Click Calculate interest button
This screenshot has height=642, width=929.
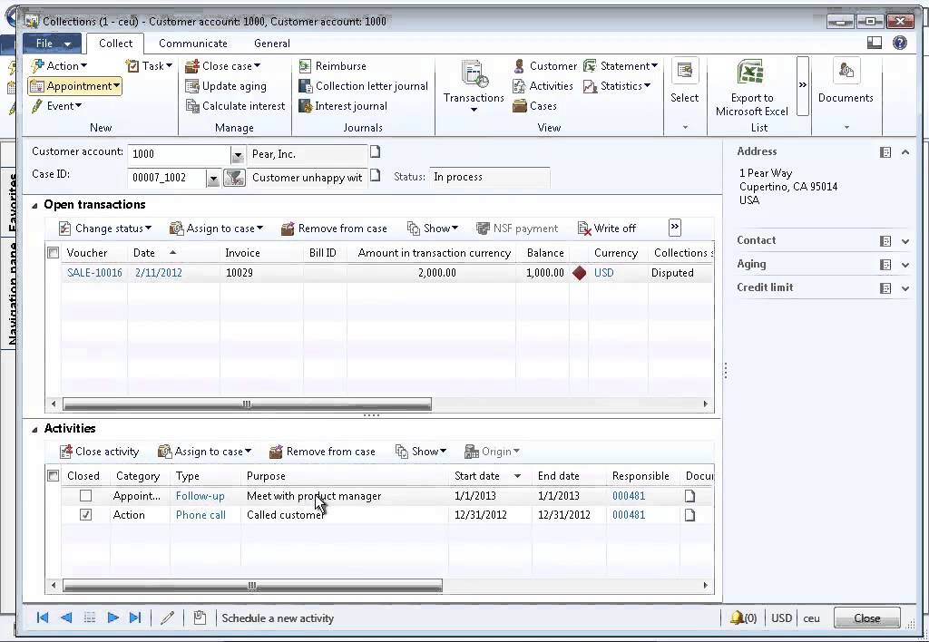[235, 106]
